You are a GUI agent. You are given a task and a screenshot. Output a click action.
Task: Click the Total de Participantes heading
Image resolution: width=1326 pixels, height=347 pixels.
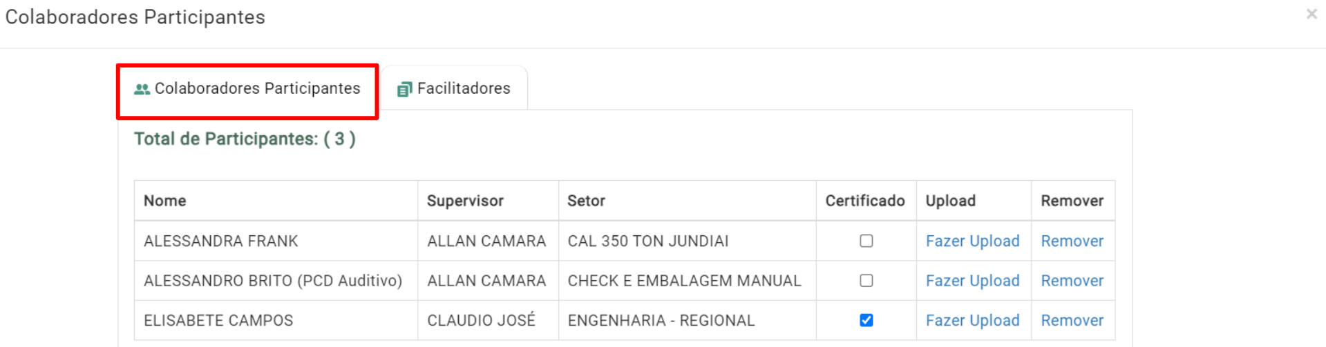point(245,139)
